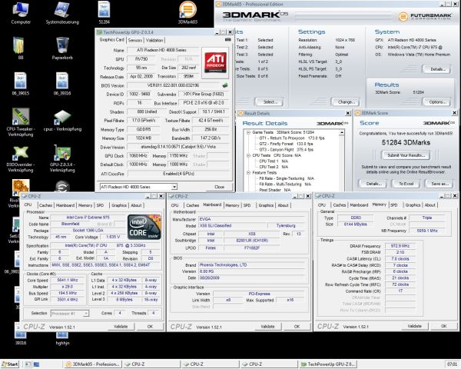The image size is (461, 369).
Task: Click the Core Speed 5641.1 MHz value
Action: coord(68,280)
